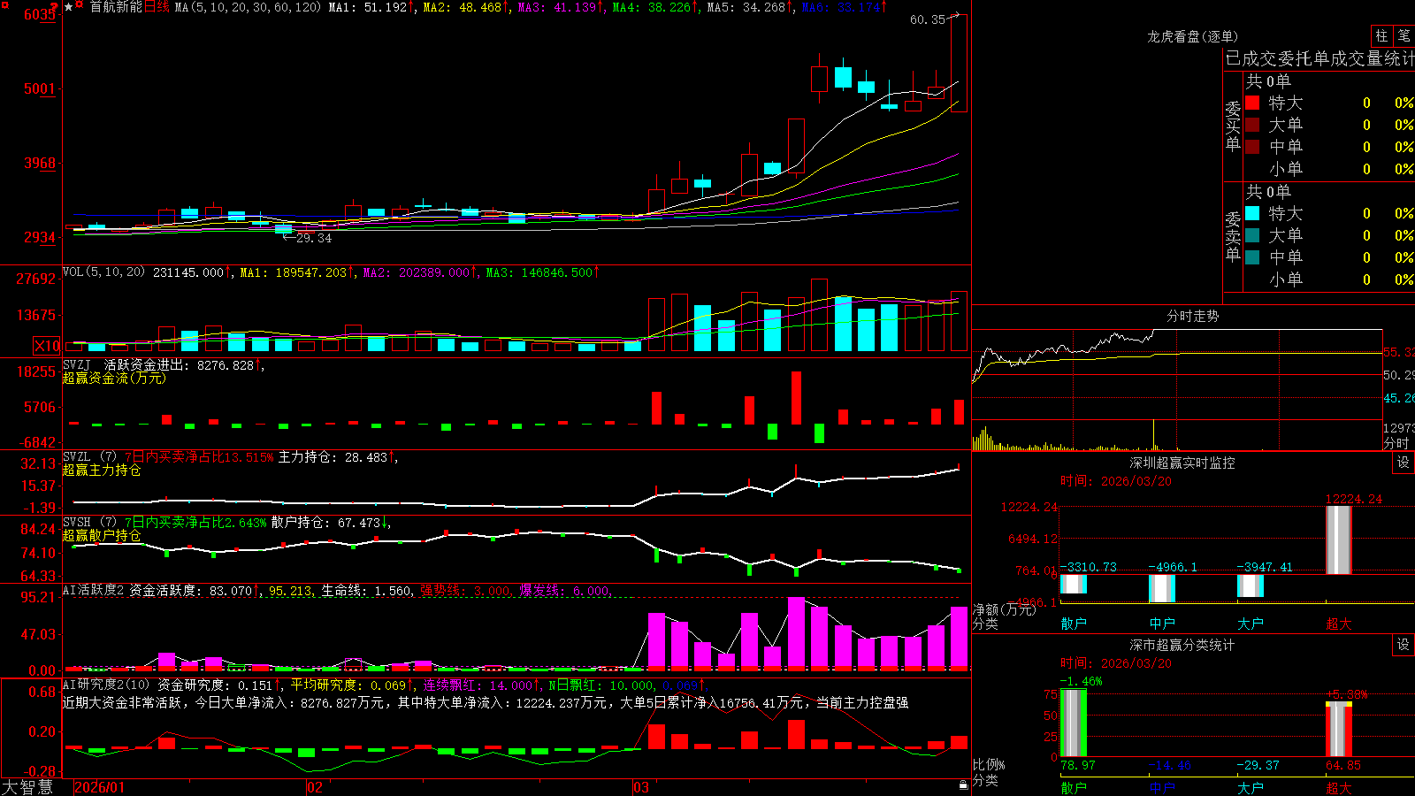The width and height of the screenshot is (1415, 796).
Task: Click the dark red 中单 buy-order swatch
Action: pyautogui.click(x=1252, y=147)
